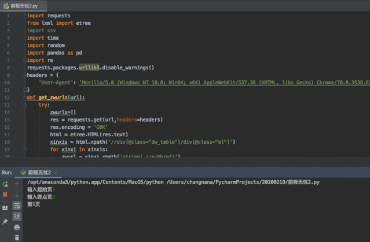Print the console output
Viewport: 370px width, 242px height.
pos(17,226)
